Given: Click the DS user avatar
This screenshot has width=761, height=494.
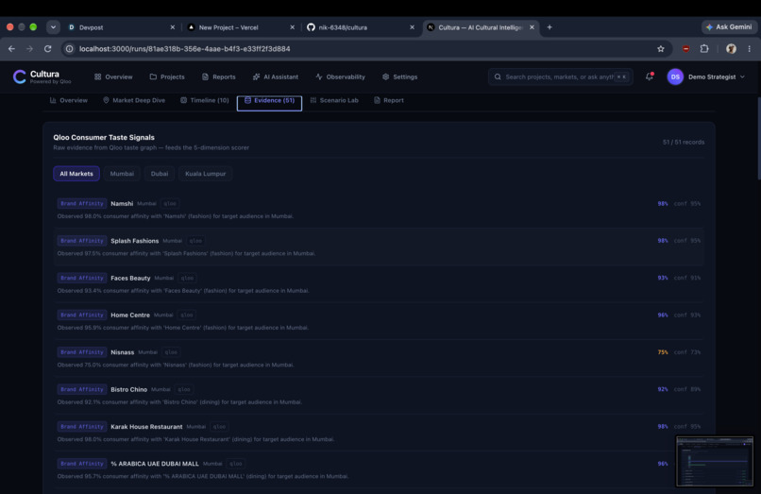Looking at the screenshot, I should pyautogui.click(x=675, y=77).
